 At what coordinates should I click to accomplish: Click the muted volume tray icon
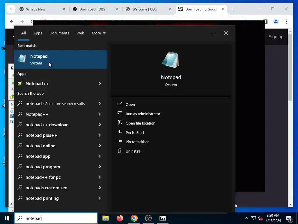point(260,218)
